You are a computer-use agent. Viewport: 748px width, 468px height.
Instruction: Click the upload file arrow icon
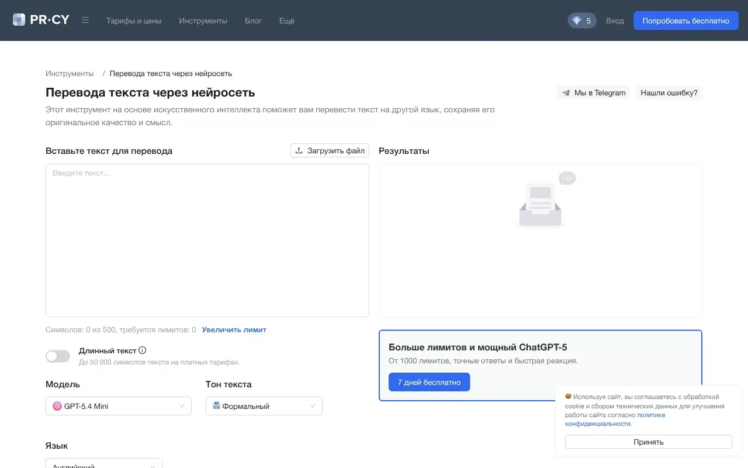(x=299, y=150)
